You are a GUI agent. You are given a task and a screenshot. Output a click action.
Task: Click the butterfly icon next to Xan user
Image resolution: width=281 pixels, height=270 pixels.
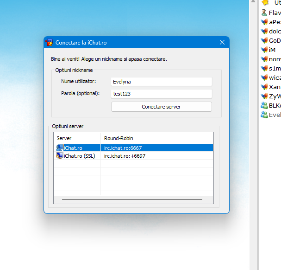264,87
